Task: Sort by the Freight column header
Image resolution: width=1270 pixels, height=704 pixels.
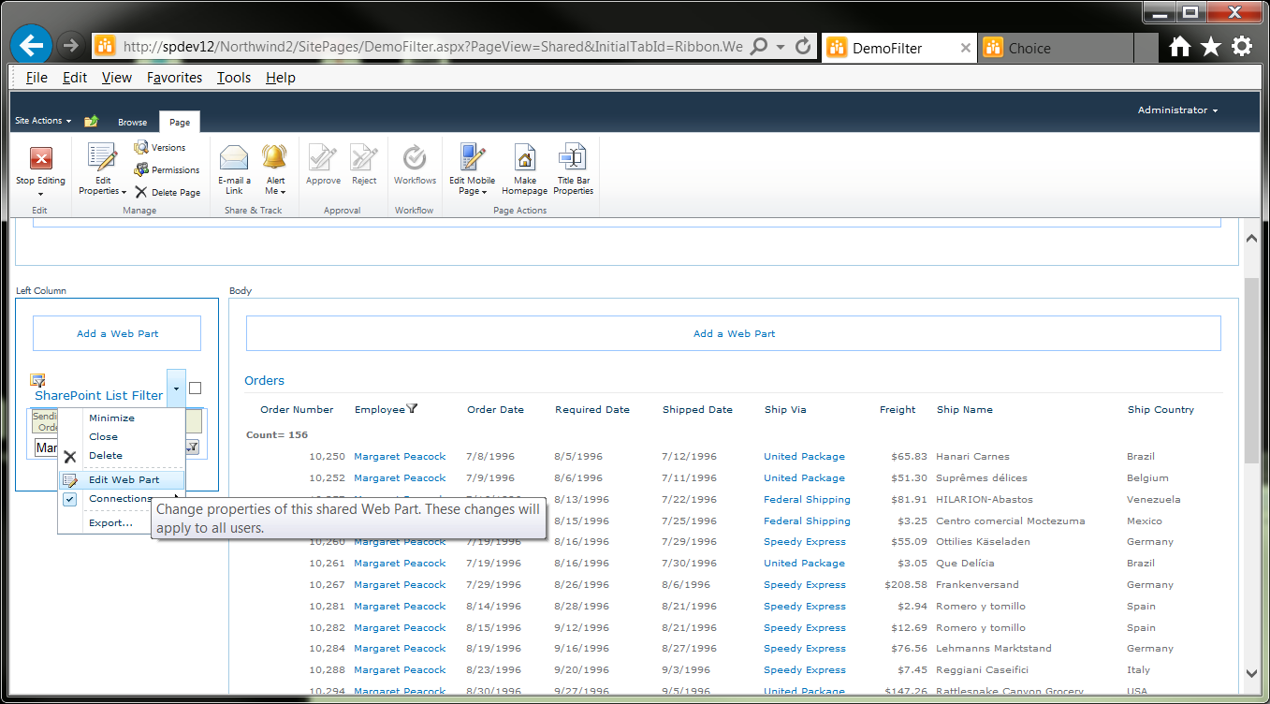Action: (898, 410)
